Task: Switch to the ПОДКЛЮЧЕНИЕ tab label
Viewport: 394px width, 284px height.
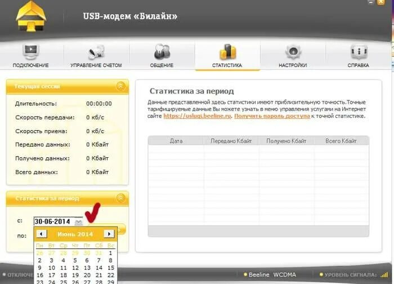Action: [x=30, y=65]
